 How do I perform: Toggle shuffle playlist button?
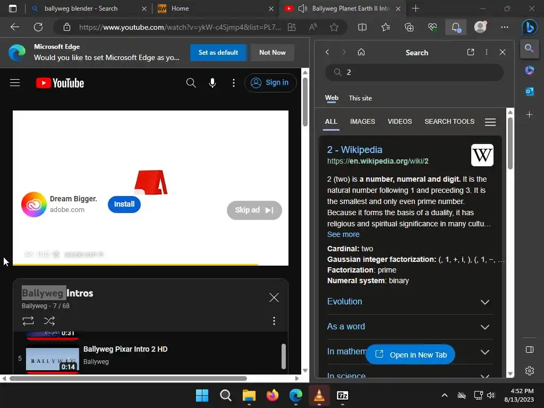pos(49,321)
